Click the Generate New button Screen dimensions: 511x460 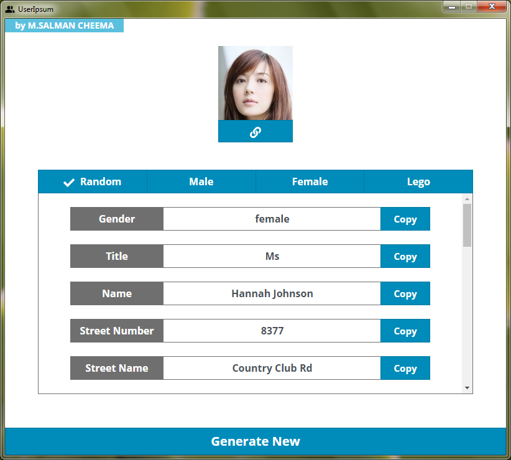click(x=255, y=441)
